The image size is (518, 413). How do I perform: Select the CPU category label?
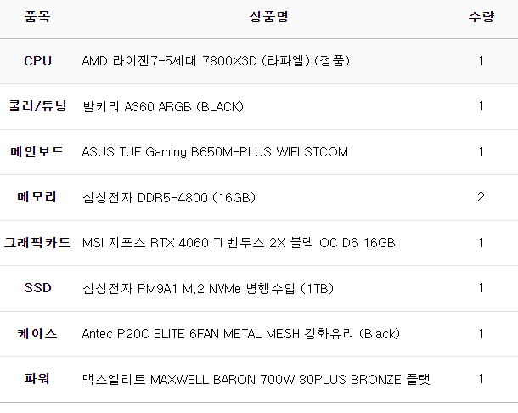click(37, 61)
